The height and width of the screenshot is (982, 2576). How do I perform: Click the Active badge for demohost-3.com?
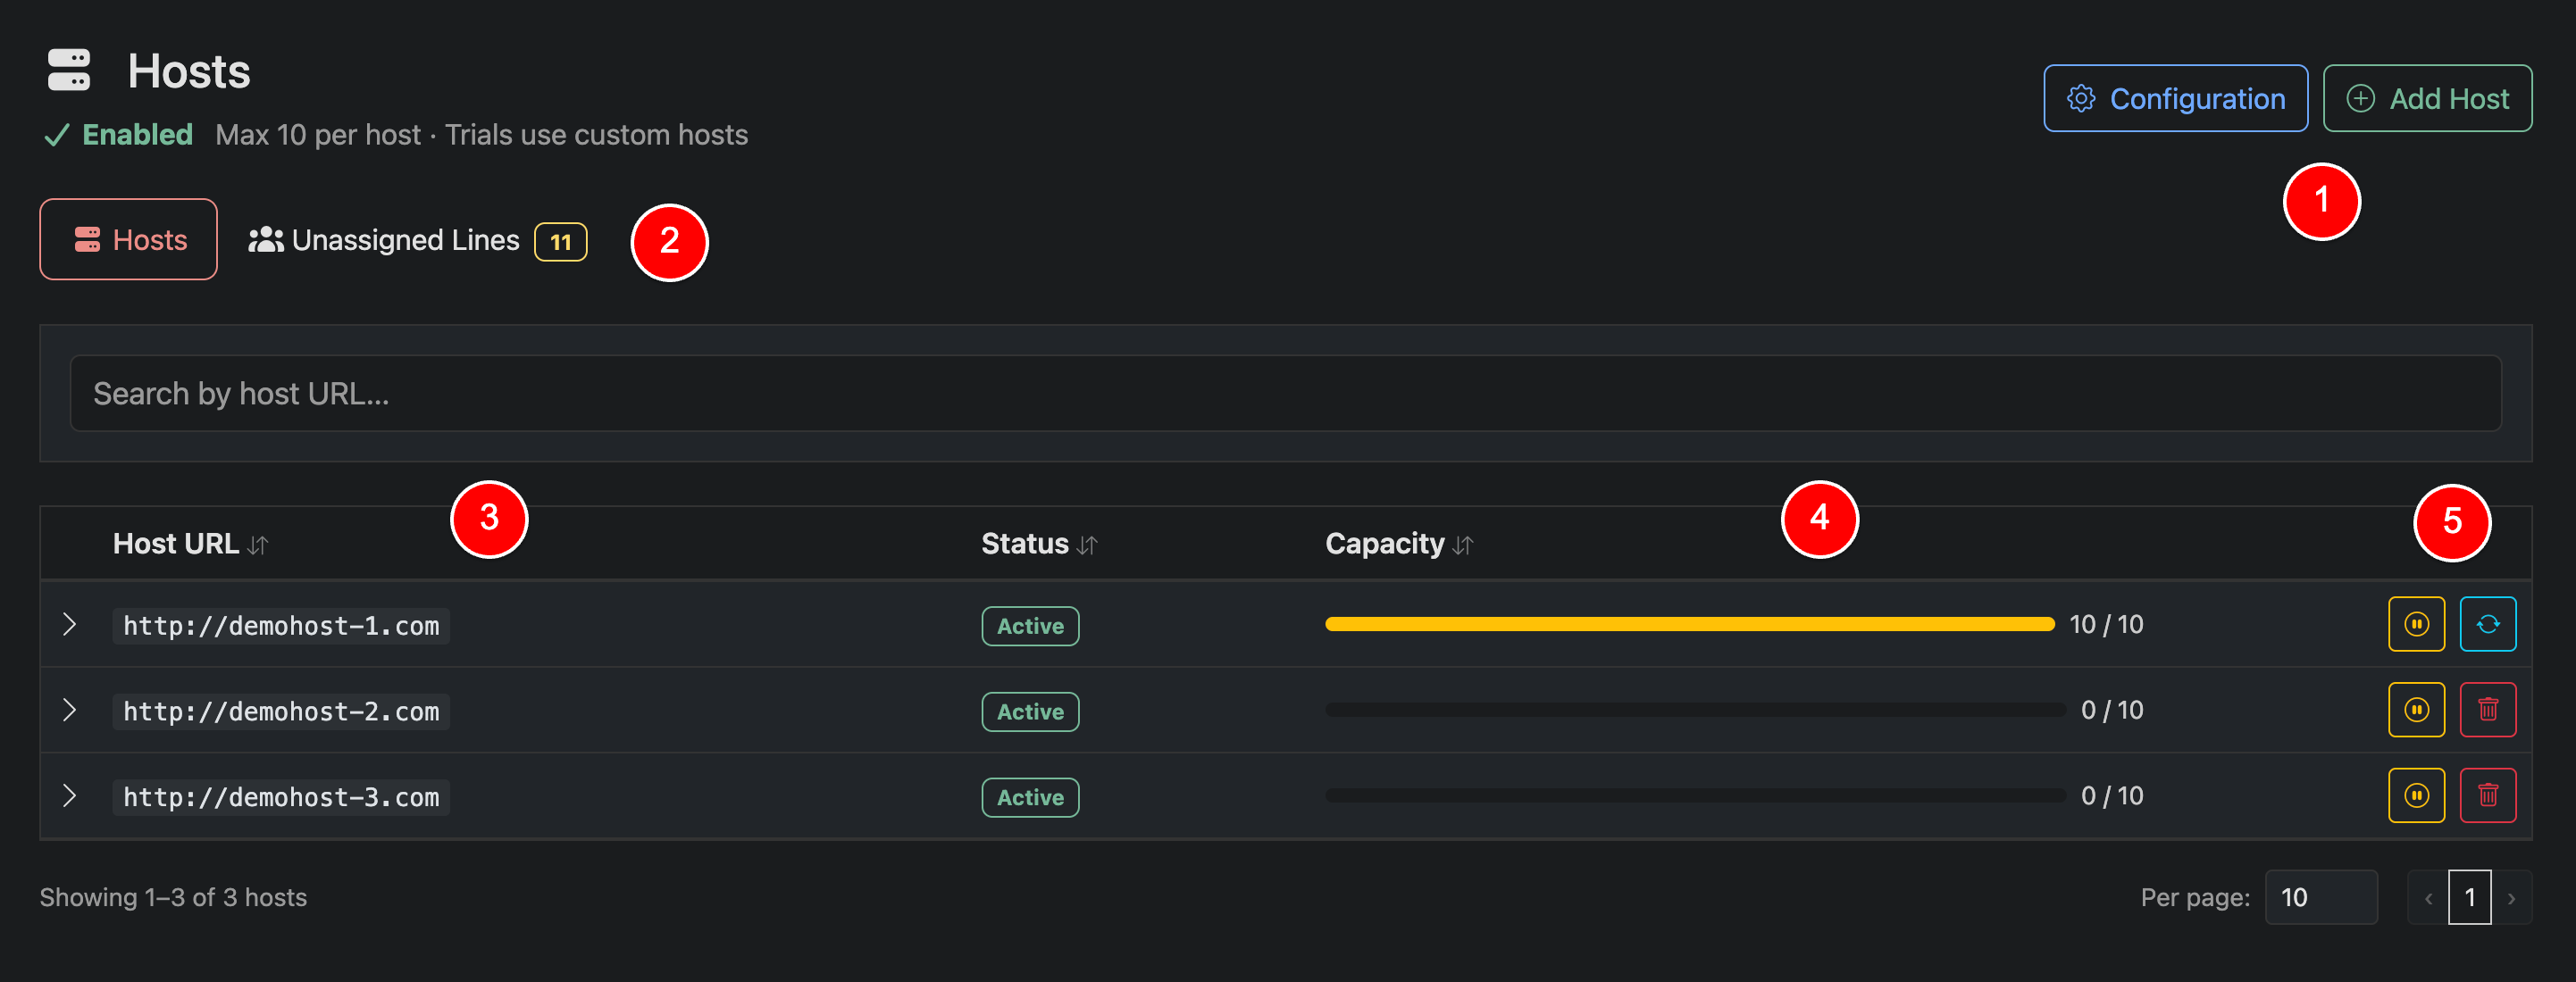[1030, 798]
